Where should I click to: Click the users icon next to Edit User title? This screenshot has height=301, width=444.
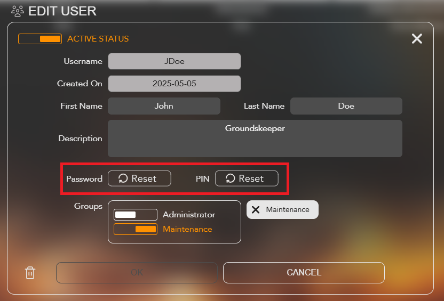click(x=18, y=11)
